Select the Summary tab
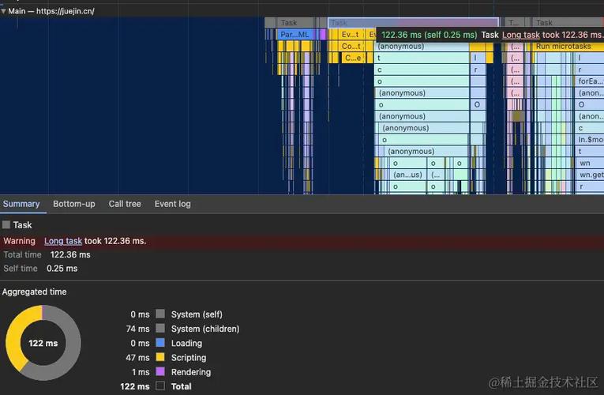This screenshot has height=395, width=604. click(21, 204)
